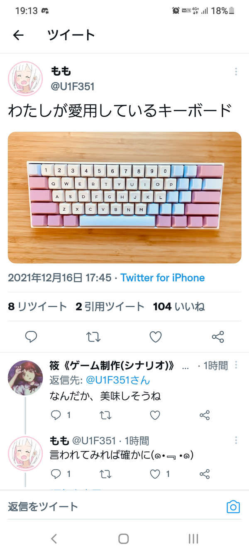Reply to the main tweet via speech bubble
This screenshot has height=554, width=249.
31,337
